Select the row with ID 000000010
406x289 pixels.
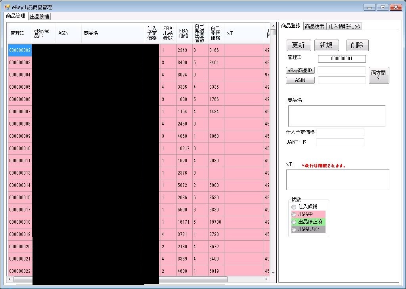point(139,148)
